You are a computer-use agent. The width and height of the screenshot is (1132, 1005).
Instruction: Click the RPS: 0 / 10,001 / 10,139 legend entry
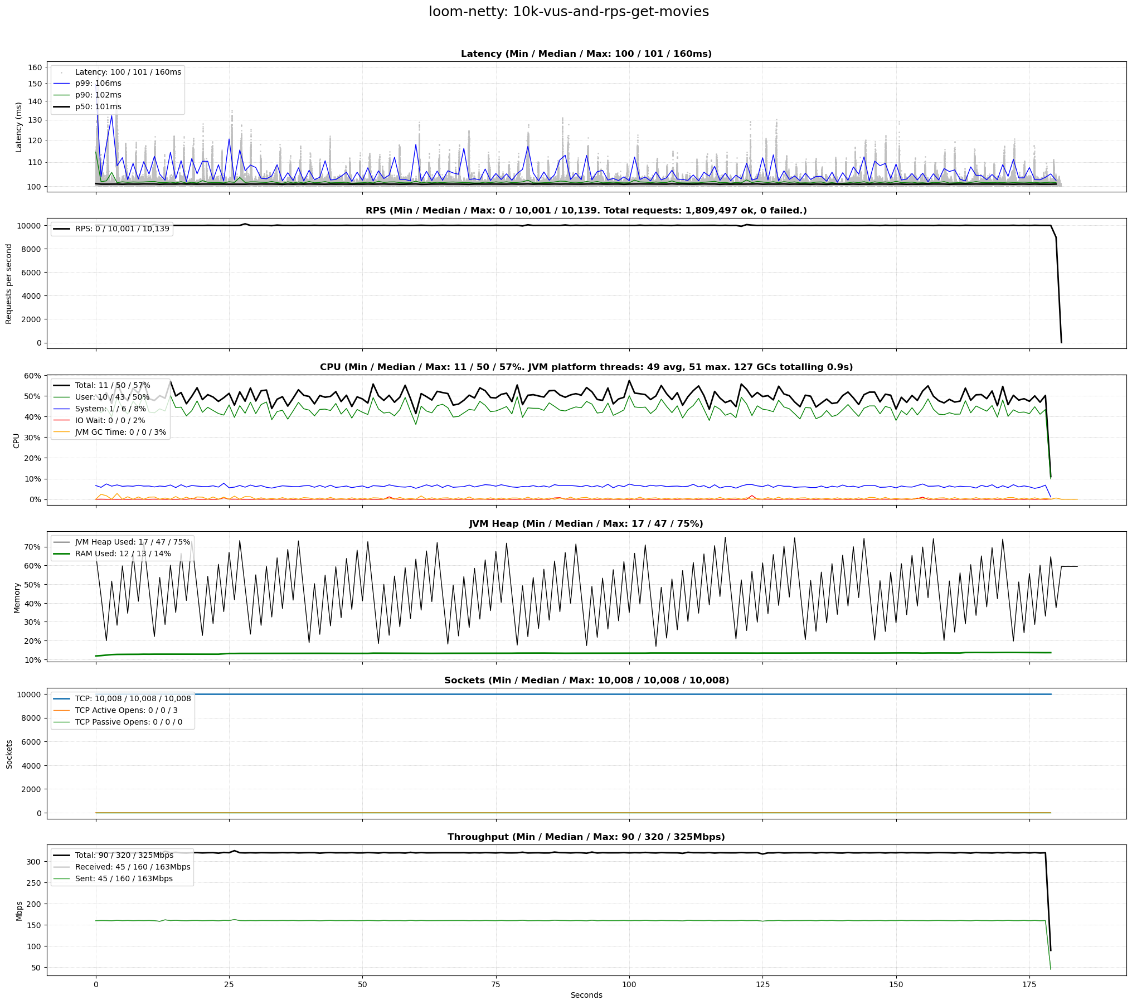pyautogui.click(x=122, y=229)
